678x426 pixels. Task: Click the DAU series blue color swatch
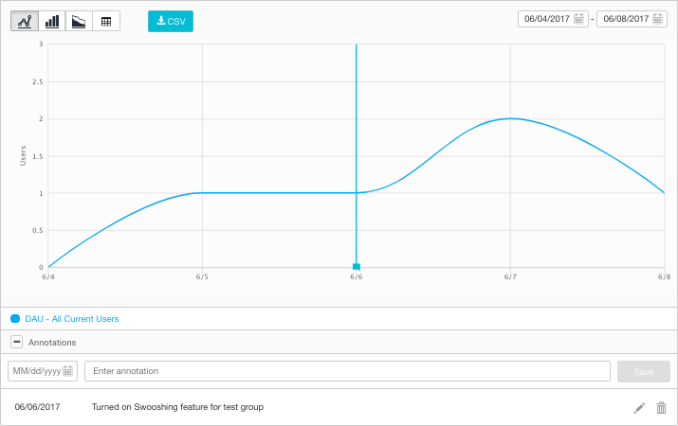15,319
